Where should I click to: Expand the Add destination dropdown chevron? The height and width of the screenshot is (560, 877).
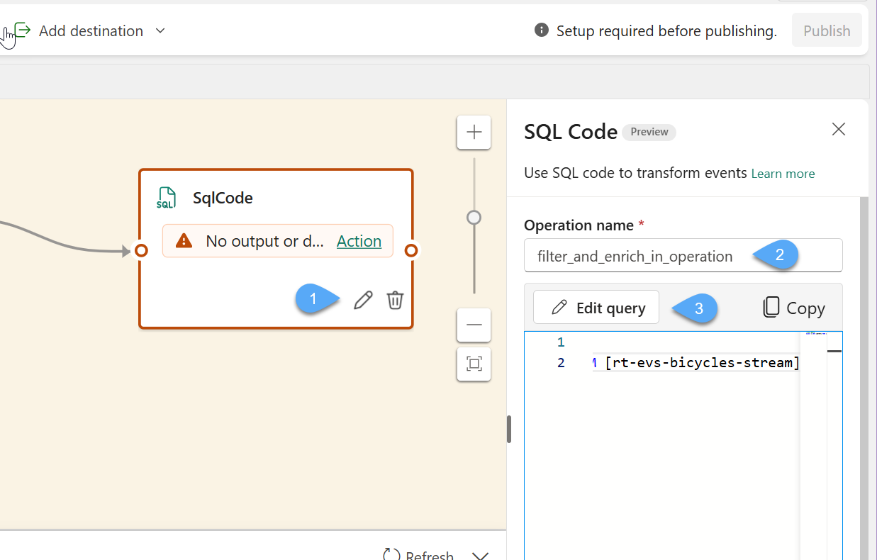[160, 30]
